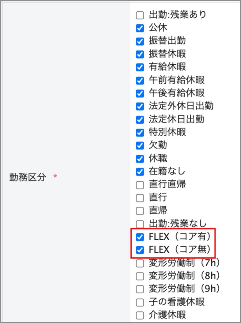Image resolution: width=241 pixels, height=323 pixels.
Task: Uncheck 午前有給休暇
Action: pos(140,80)
